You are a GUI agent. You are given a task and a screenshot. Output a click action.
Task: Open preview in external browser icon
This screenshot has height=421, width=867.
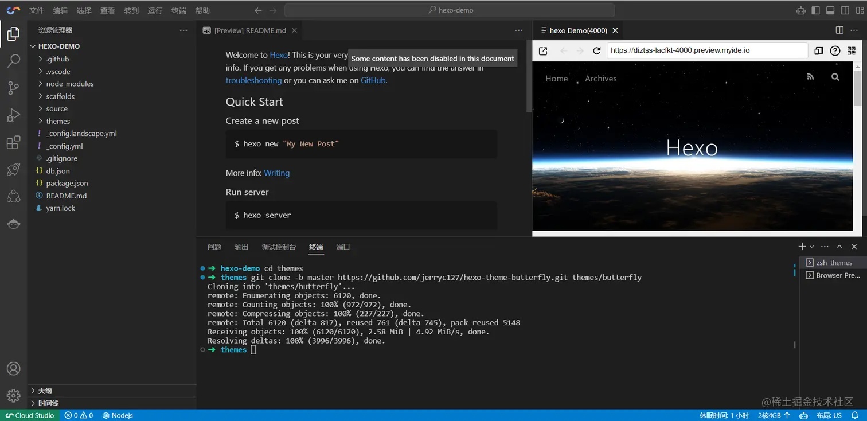coord(543,50)
